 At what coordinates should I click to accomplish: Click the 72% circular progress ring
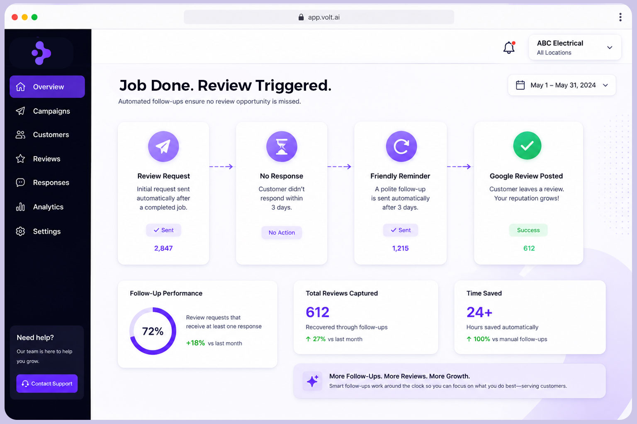pos(153,331)
